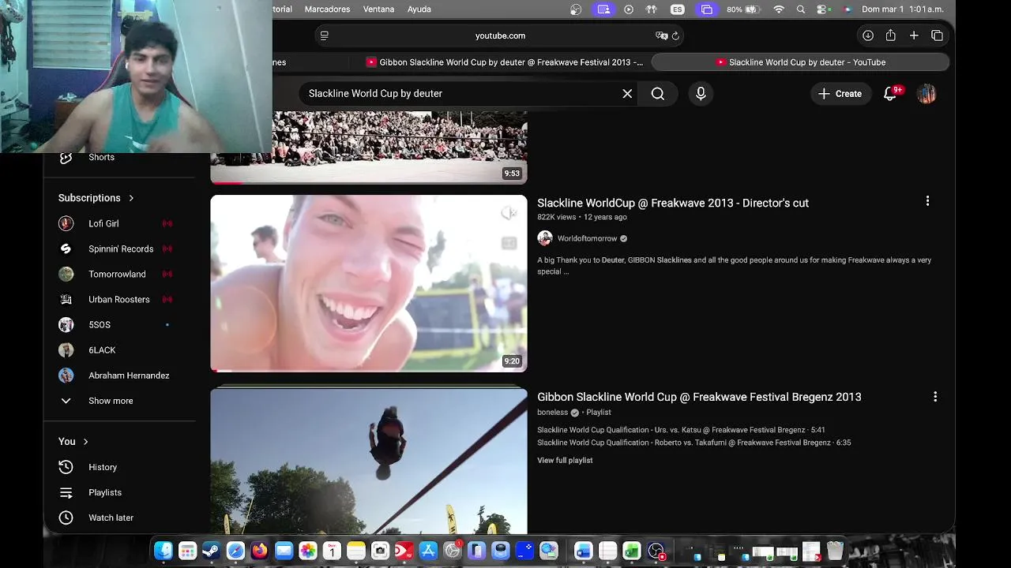Open the page reader menu icon

(x=324, y=35)
